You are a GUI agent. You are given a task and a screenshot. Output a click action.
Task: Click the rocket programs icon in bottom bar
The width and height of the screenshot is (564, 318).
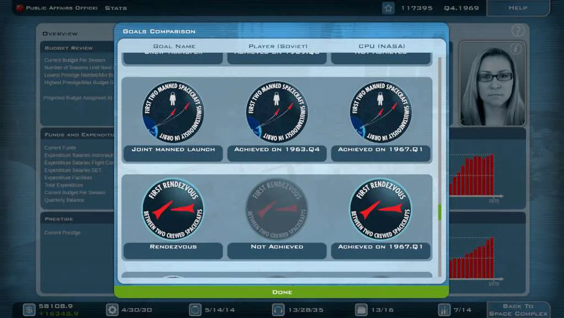pos(444,309)
